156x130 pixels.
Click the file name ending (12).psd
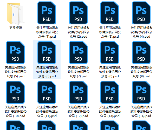79,112
